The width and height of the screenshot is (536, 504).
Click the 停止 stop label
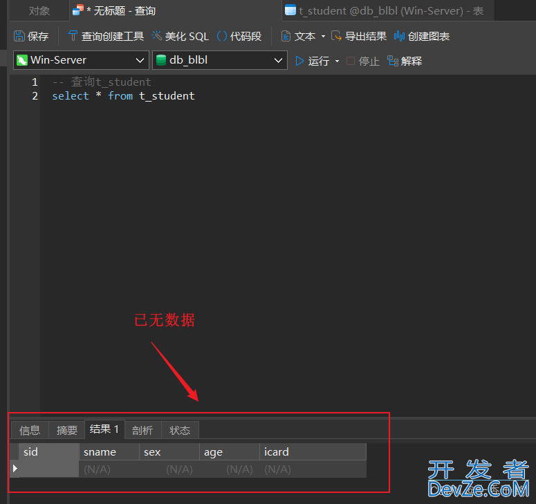click(369, 61)
